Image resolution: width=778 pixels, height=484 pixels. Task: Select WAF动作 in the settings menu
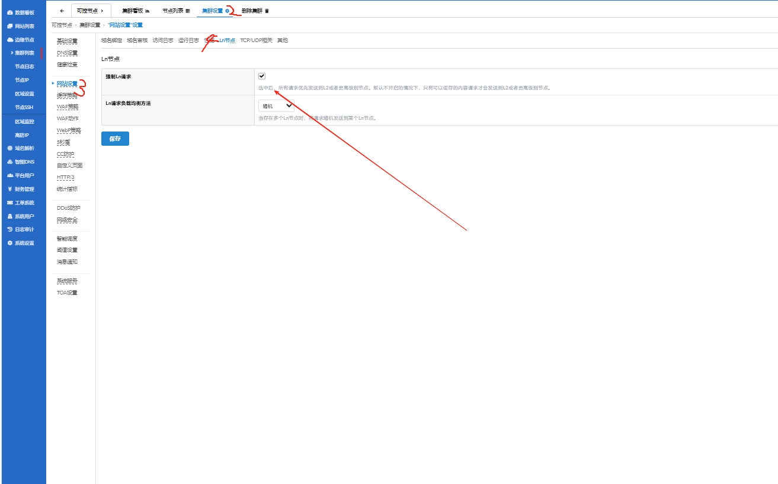point(68,118)
